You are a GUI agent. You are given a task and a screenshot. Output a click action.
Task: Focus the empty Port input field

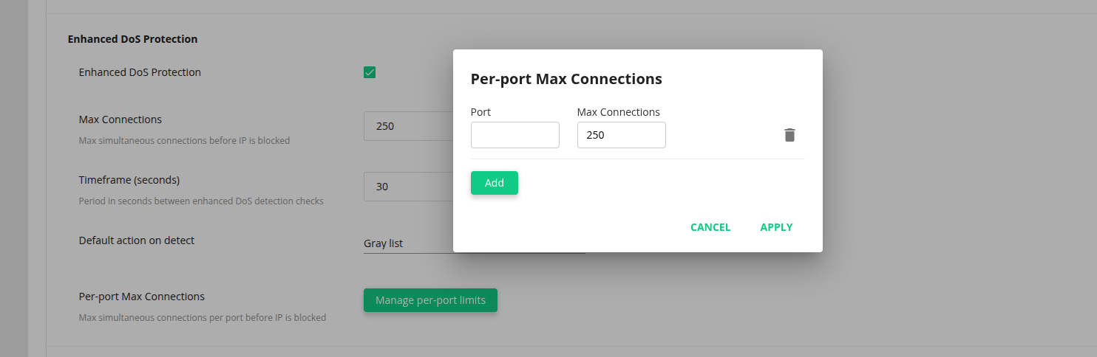click(x=514, y=135)
